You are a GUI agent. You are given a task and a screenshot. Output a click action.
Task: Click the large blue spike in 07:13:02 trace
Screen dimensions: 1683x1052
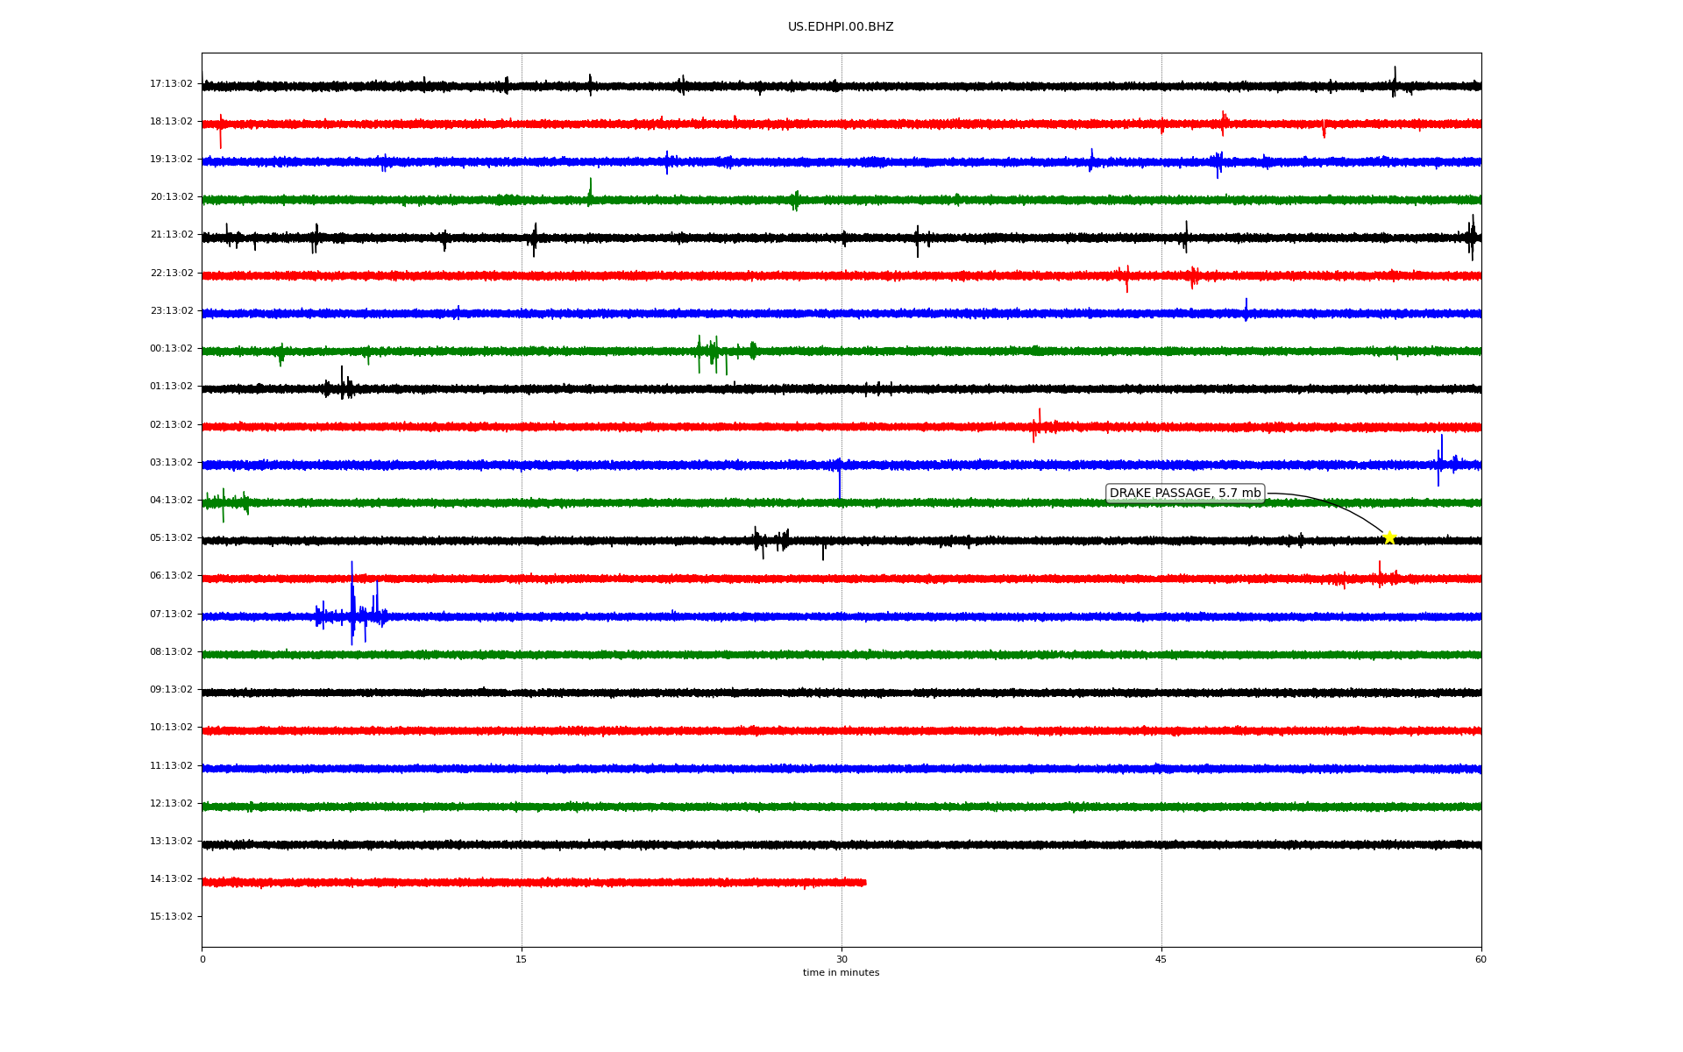click(352, 603)
